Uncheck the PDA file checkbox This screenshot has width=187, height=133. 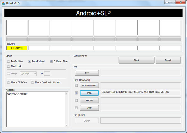pos(76,93)
